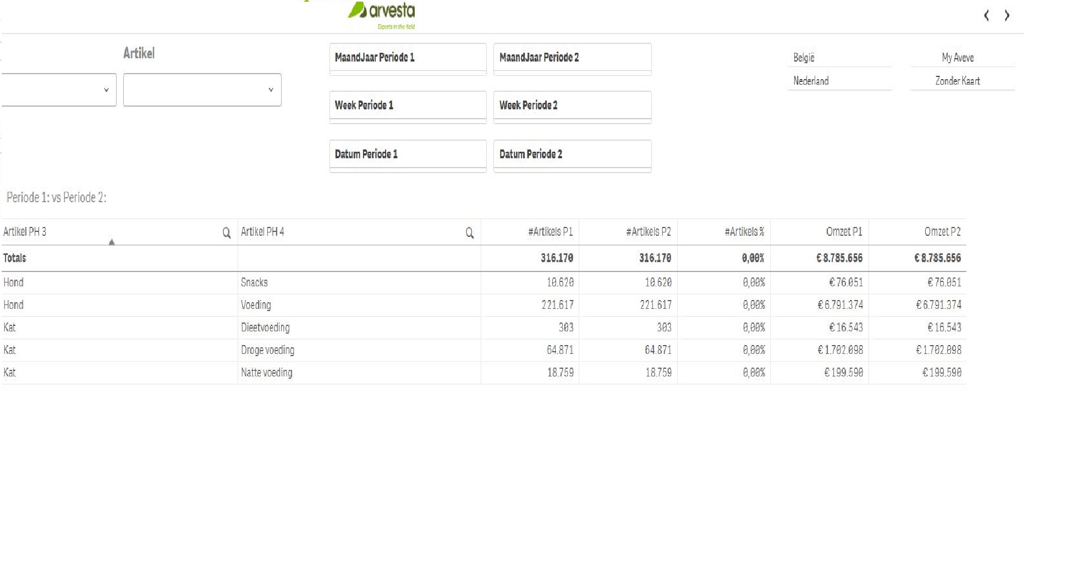Select the Omzet P2 column header
The image size is (1077, 566).
(x=942, y=232)
